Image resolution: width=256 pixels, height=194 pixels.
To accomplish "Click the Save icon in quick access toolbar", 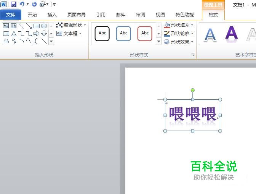I will pos(14,5).
